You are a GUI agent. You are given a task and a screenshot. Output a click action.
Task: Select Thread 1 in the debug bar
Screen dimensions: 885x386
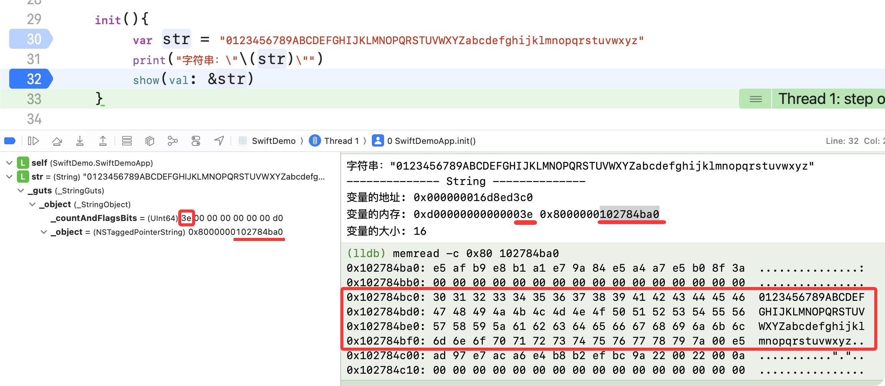334,141
